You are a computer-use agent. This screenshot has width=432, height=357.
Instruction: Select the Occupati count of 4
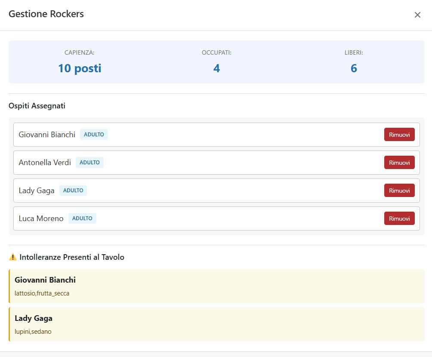tap(216, 68)
